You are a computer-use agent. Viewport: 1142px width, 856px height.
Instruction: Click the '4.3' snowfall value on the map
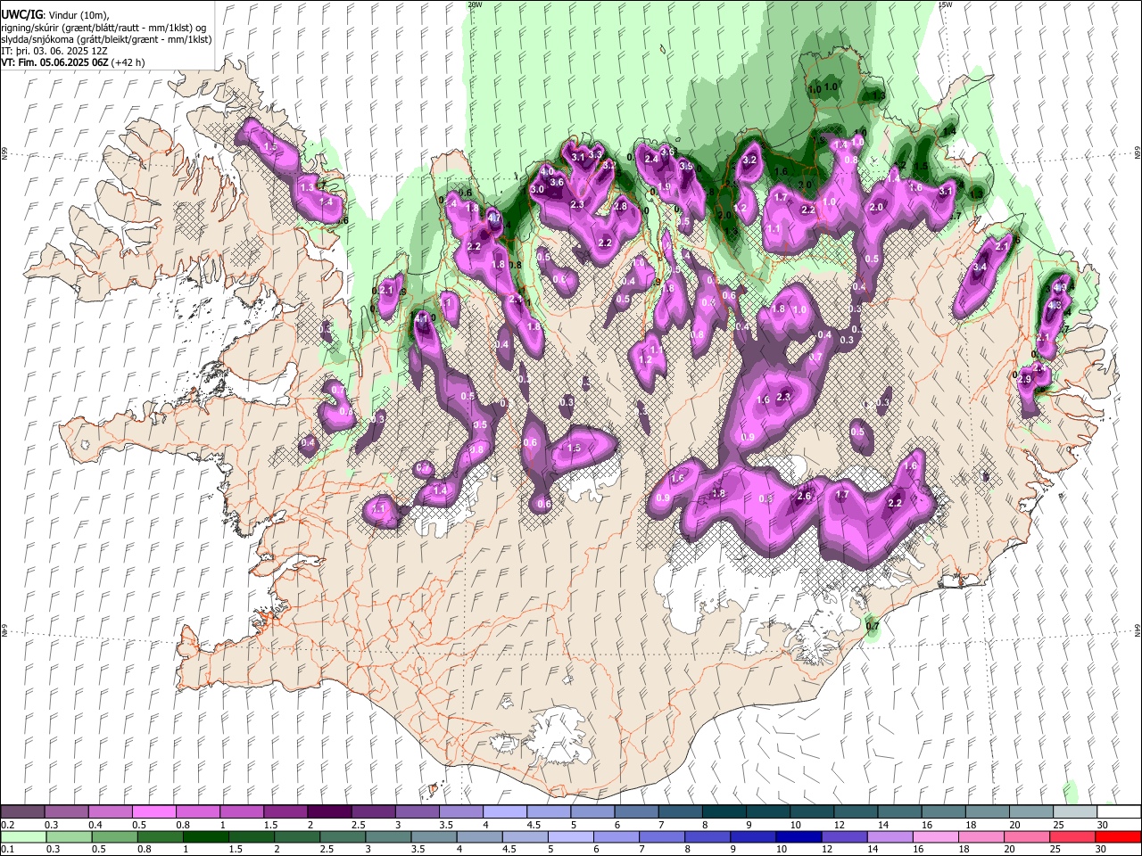(1054, 306)
